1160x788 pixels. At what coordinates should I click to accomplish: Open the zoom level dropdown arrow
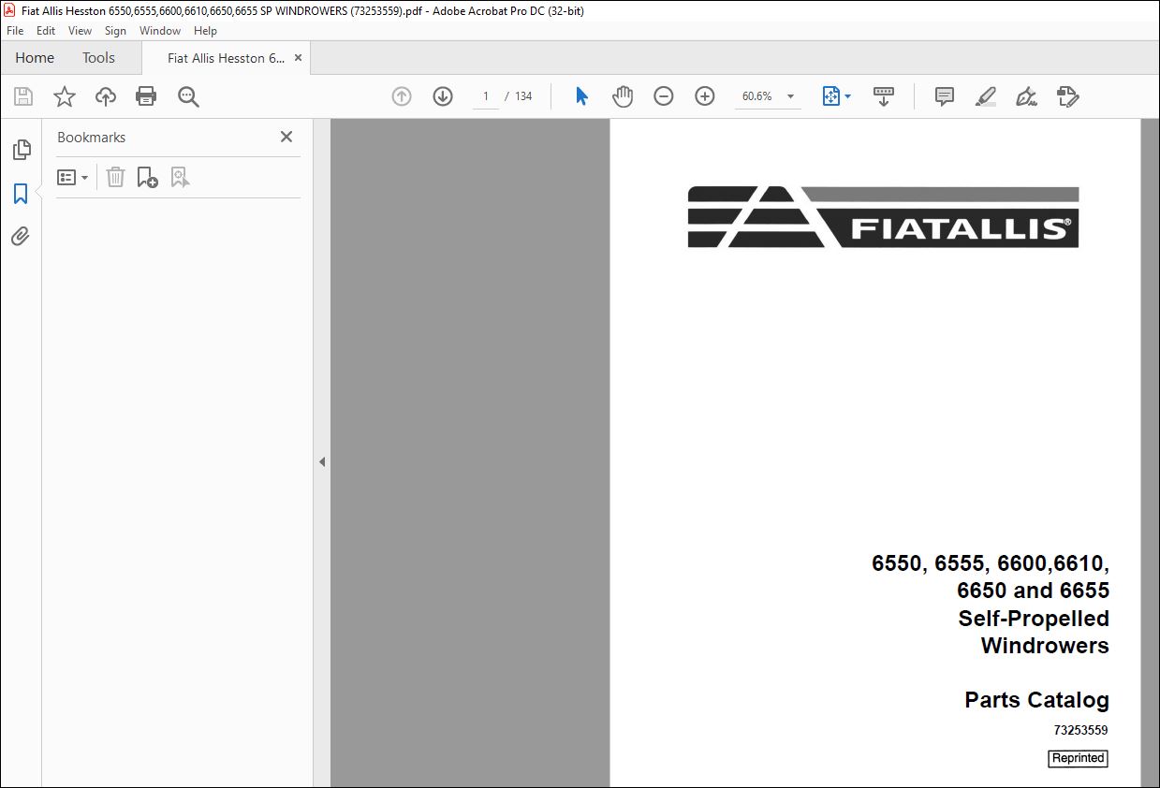[x=790, y=96]
